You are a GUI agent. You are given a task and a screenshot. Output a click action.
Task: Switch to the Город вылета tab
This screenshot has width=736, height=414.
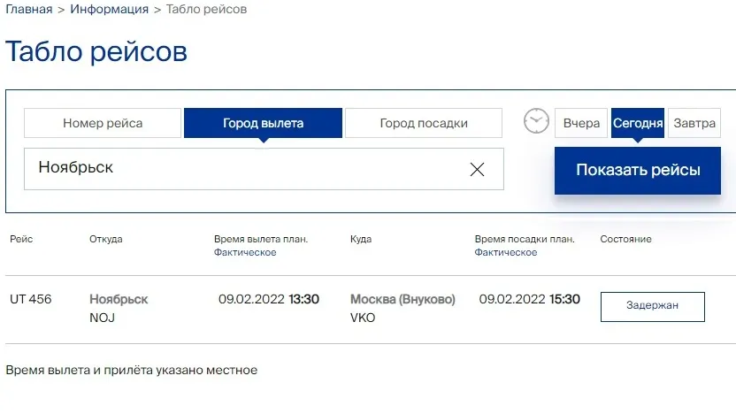pyautogui.click(x=263, y=123)
